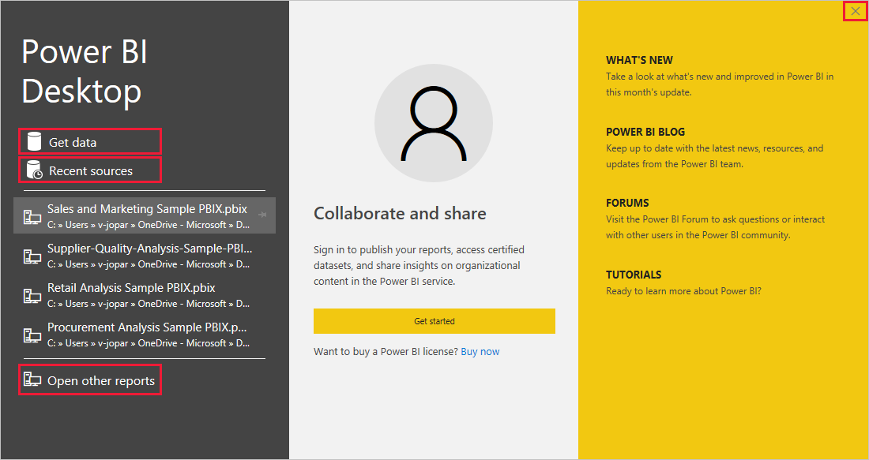
Task: Close the Power BI start screen
Action: [x=856, y=11]
